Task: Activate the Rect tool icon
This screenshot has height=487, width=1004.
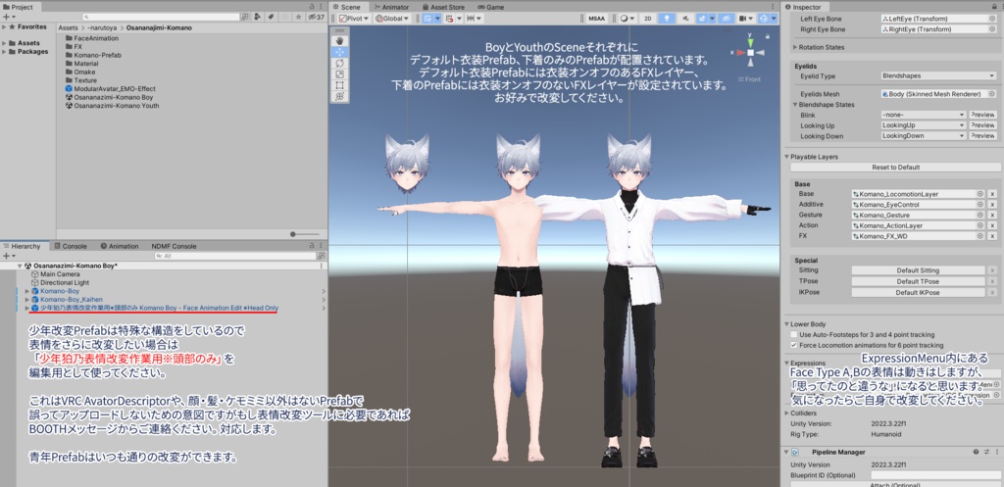Action: (339, 85)
